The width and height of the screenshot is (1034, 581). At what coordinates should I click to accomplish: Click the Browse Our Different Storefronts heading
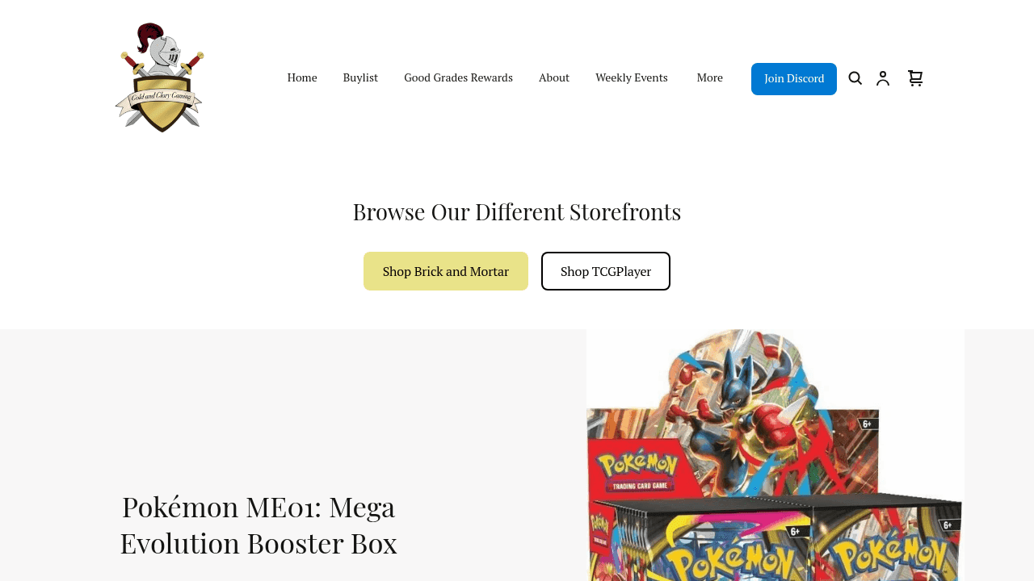point(517,211)
